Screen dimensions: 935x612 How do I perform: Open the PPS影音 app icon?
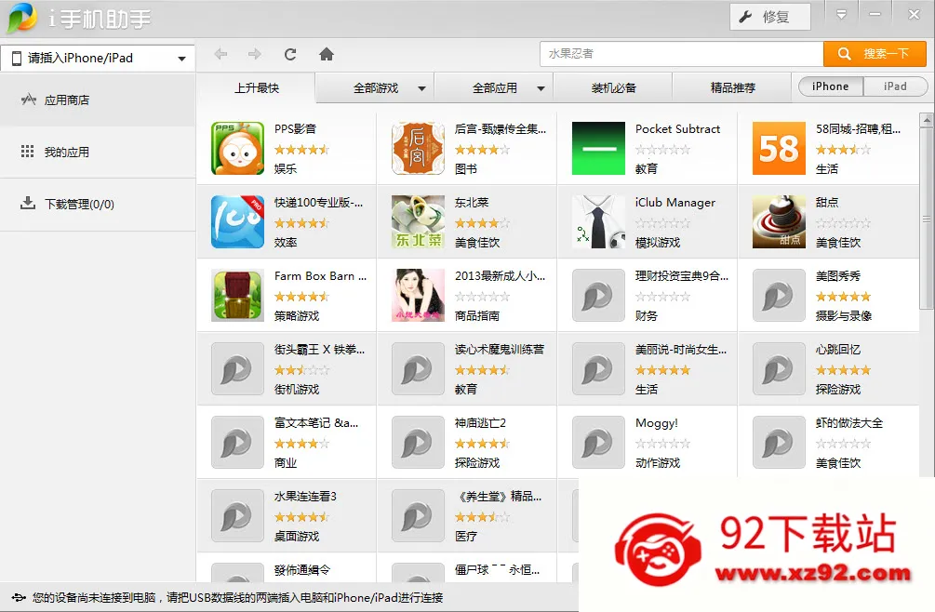237,148
